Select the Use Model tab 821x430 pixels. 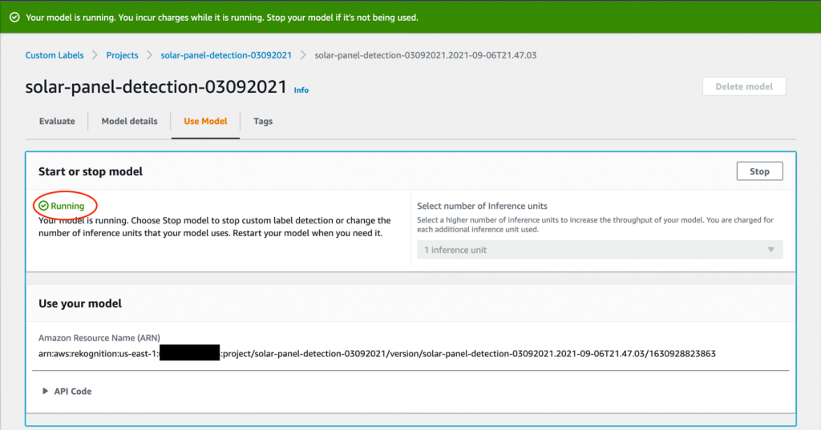coord(205,121)
